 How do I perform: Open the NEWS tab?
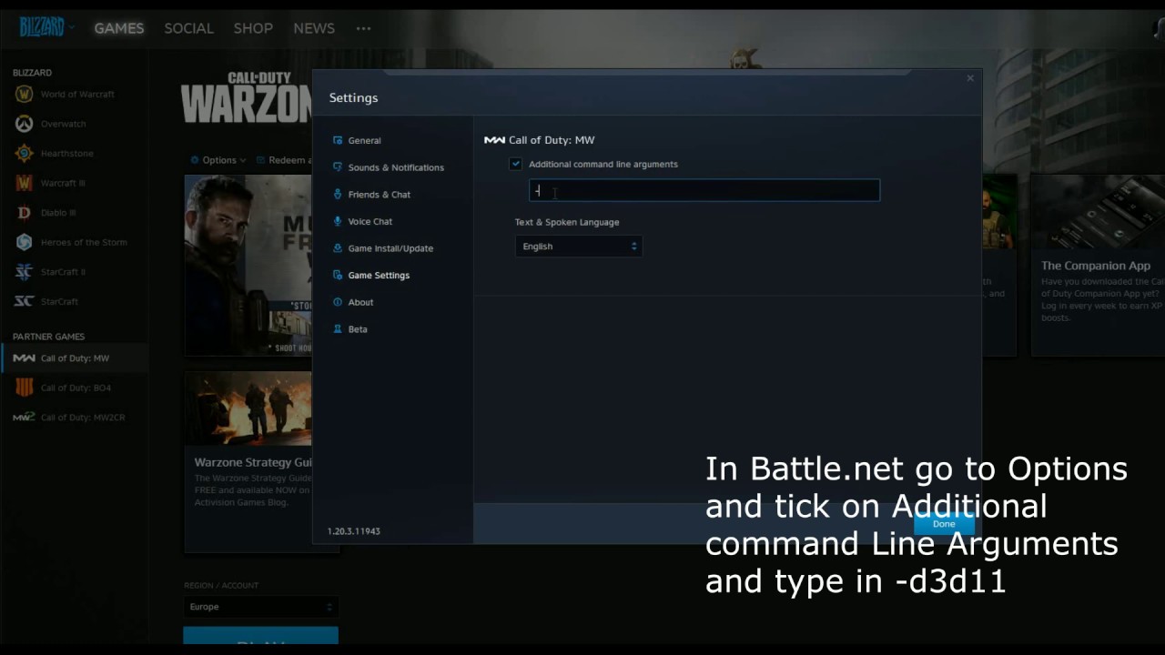[314, 28]
